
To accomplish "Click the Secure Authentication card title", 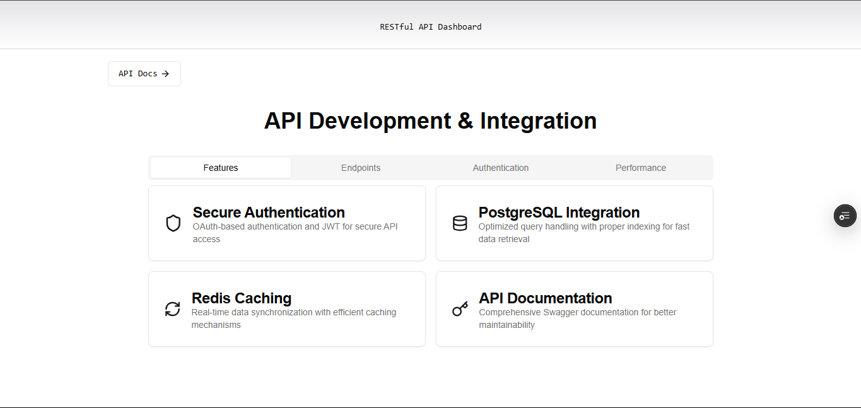I will coord(269,213).
